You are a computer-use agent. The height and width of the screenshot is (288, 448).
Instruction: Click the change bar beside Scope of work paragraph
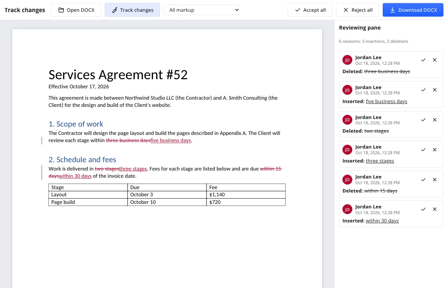pos(42,140)
